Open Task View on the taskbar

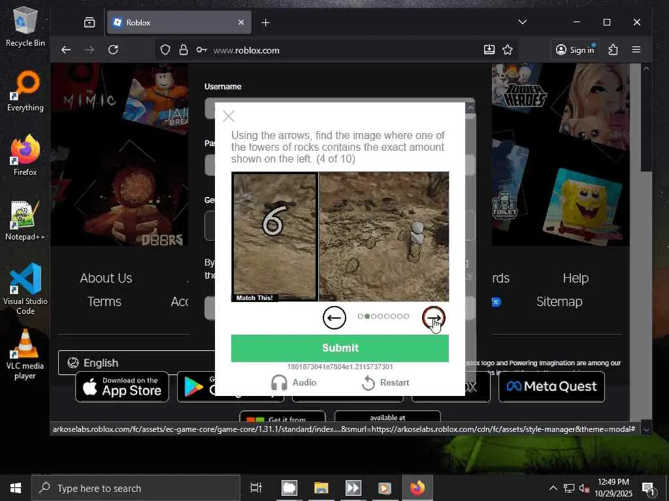click(256, 488)
